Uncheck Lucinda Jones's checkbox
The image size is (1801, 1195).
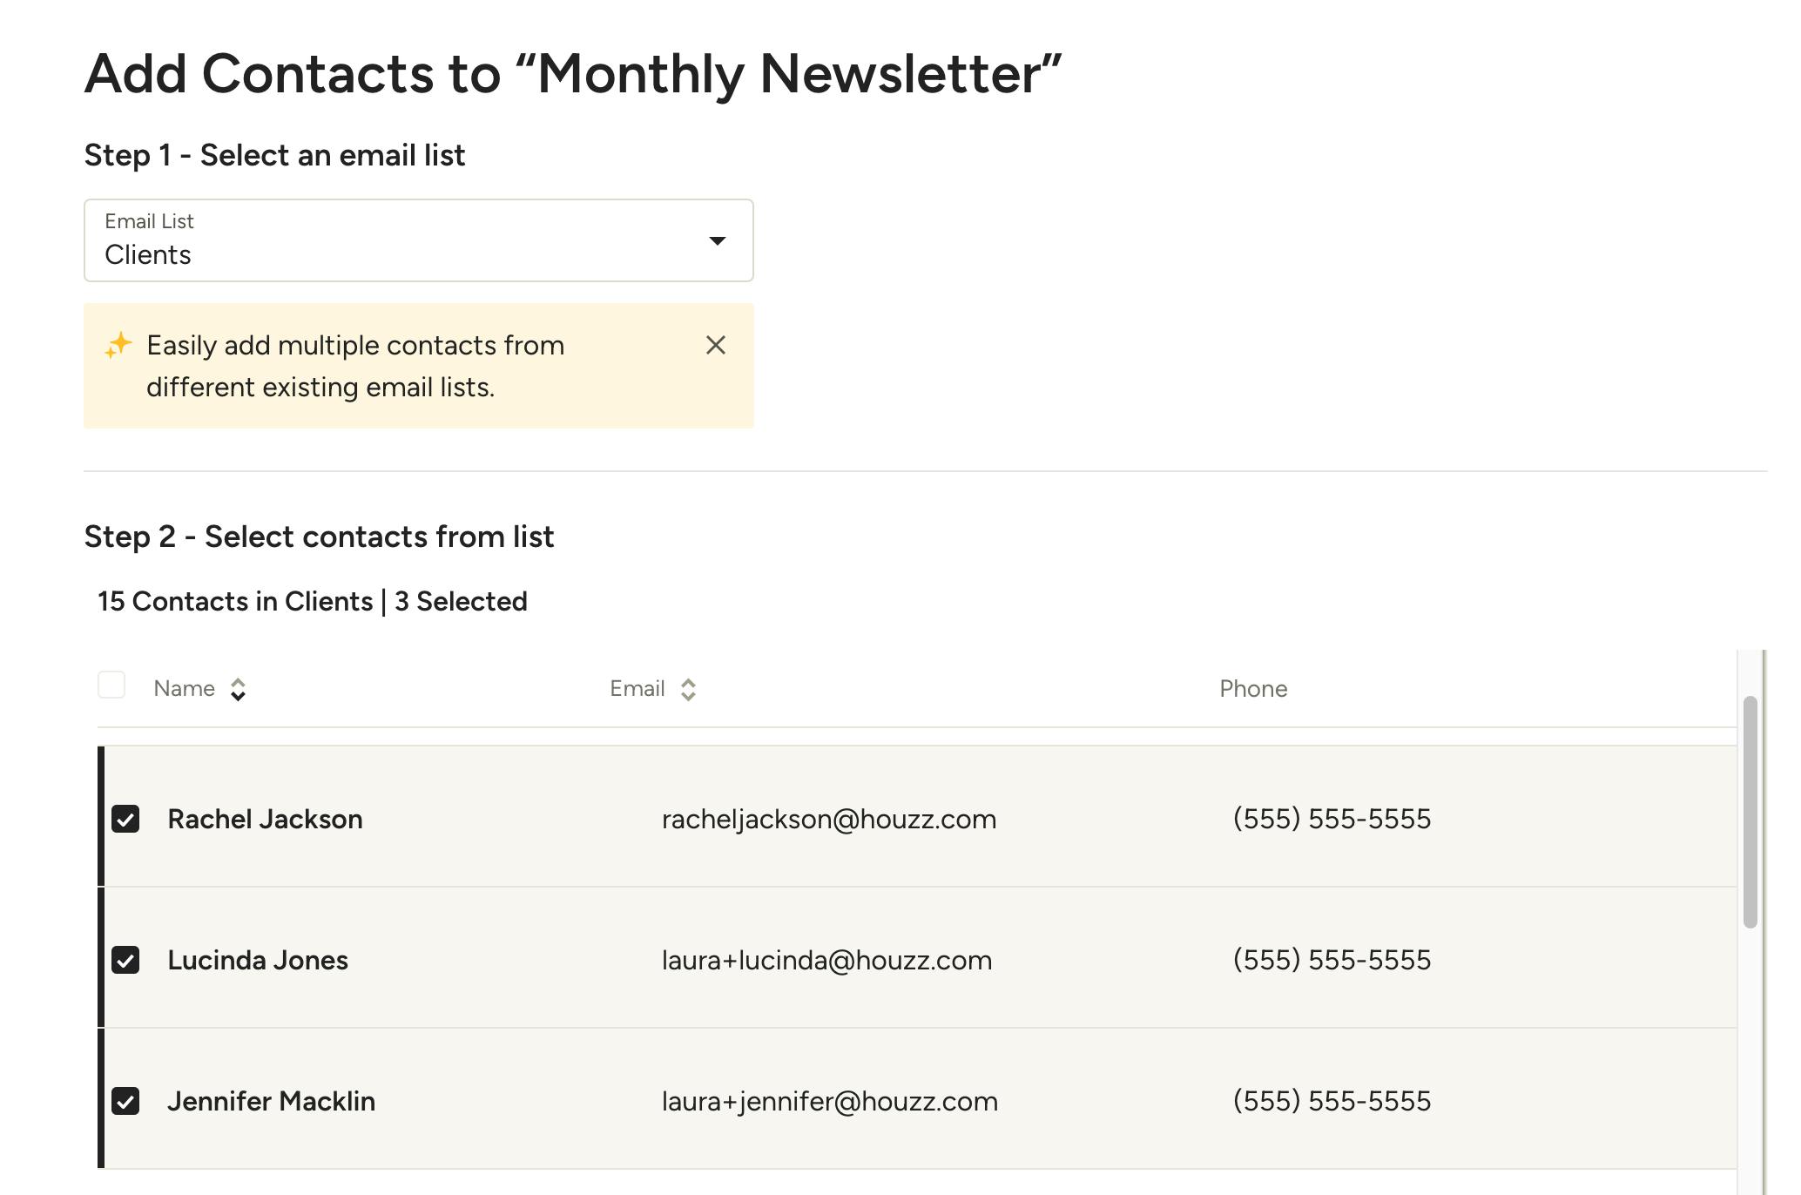pyautogui.click(x=125, y=960)
